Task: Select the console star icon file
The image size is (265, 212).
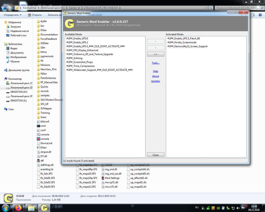Action: (x=38, y=139)
